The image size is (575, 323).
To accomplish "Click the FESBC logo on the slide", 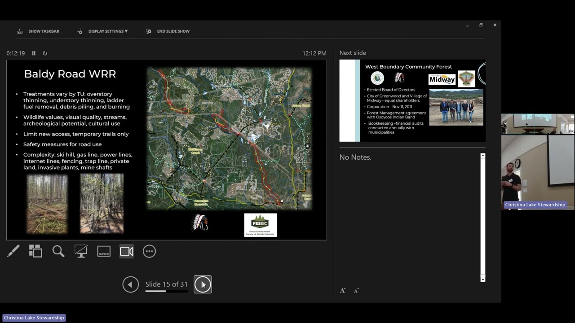I will pyautogui.click(x=261, y=225).
